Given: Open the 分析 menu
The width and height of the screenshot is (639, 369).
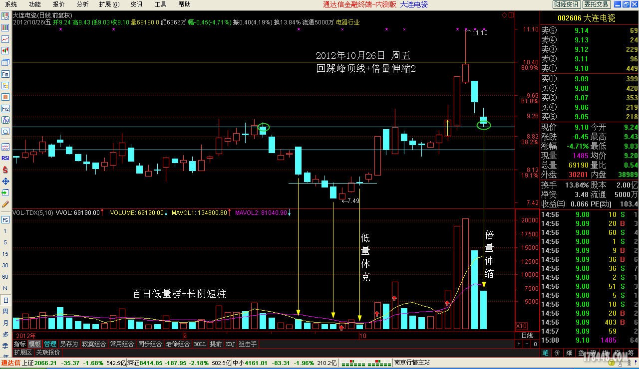Looking at the screenshot, I should click(82, 4).
